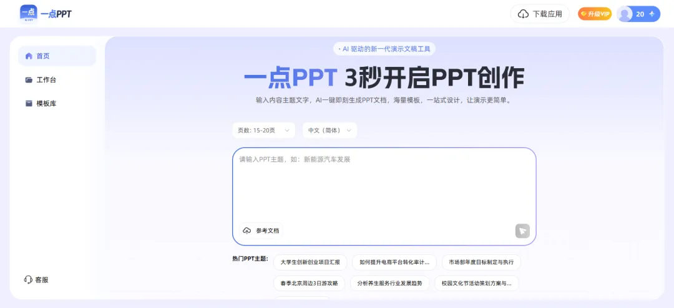Click the upload cloud icon in 参考文档
The height and width of the screenshot is (308, 674).
(247, 231)
